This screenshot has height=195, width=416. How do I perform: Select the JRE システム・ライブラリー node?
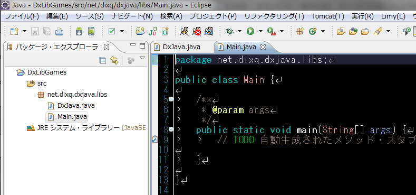(x=78, y=128)
